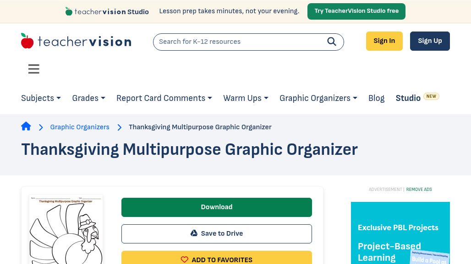Open the Blog menu item

[376, 98]
